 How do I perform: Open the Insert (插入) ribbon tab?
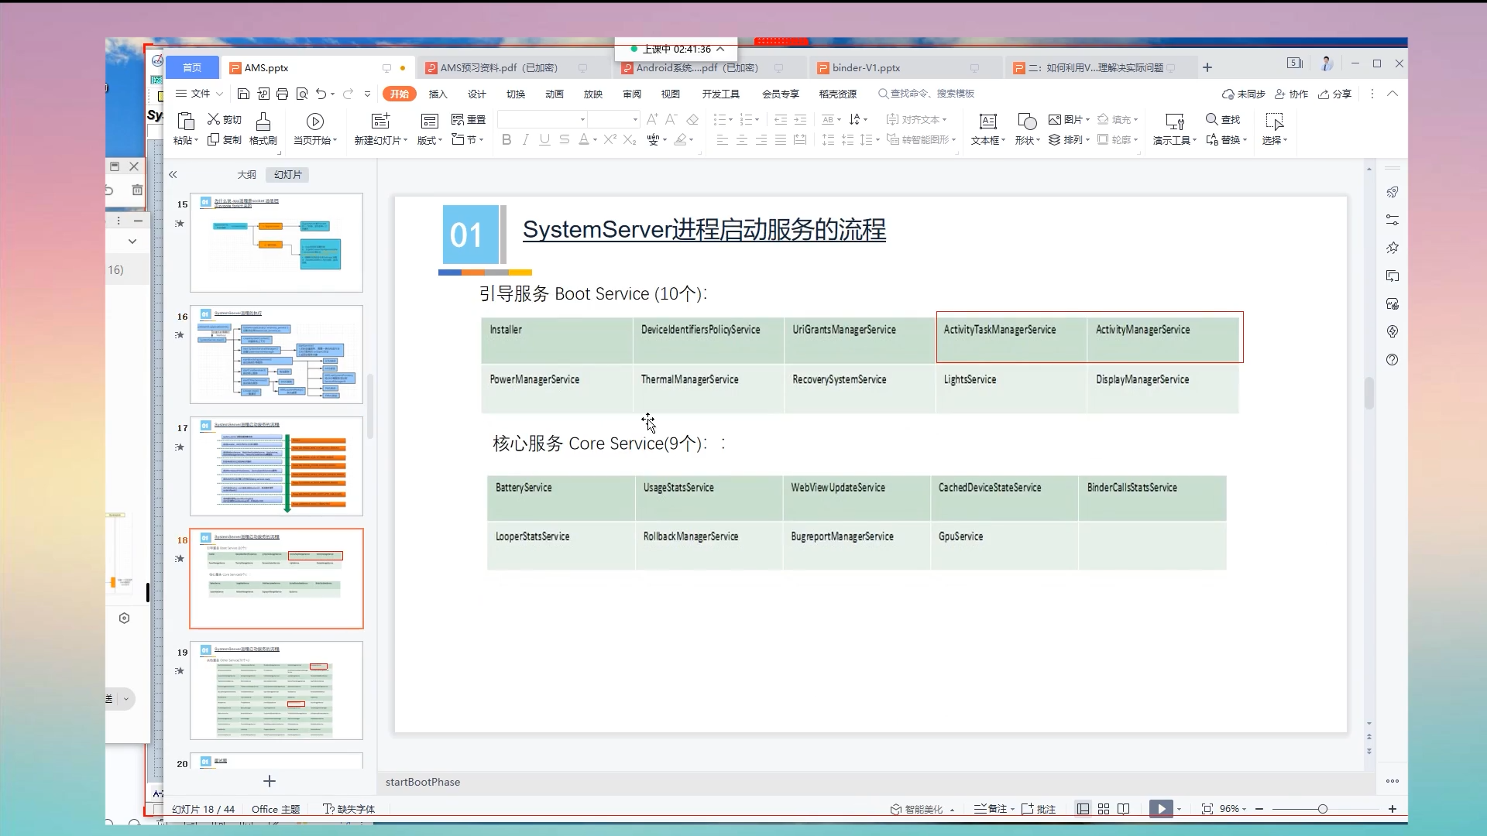tap(438, 94)
